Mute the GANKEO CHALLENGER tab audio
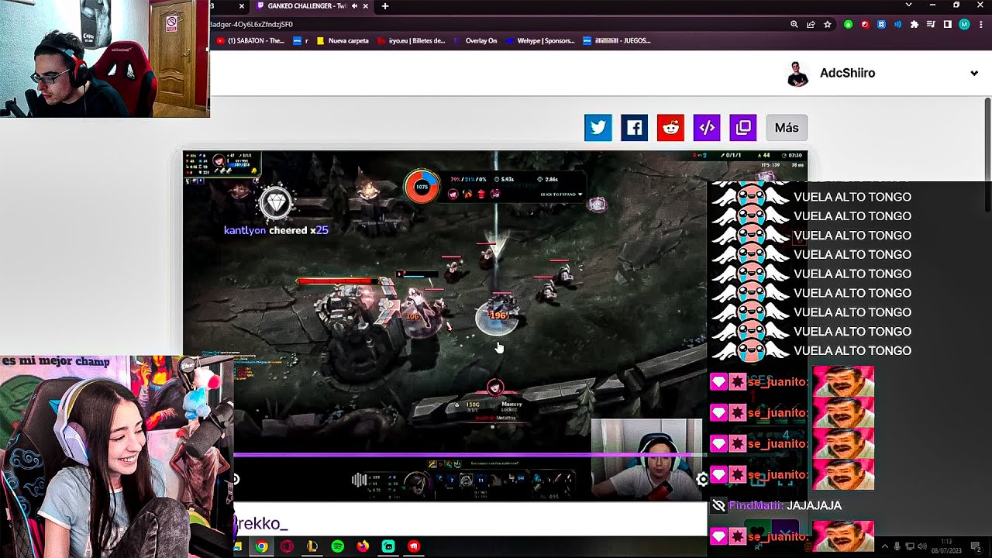 354,6
